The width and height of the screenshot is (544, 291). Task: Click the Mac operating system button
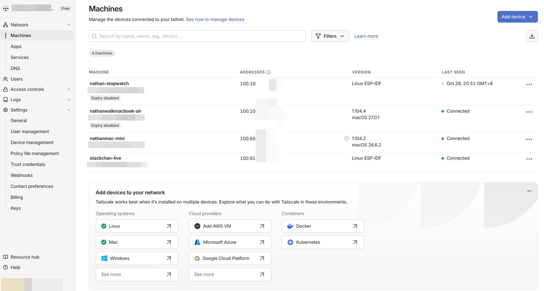tap(137, 242)
